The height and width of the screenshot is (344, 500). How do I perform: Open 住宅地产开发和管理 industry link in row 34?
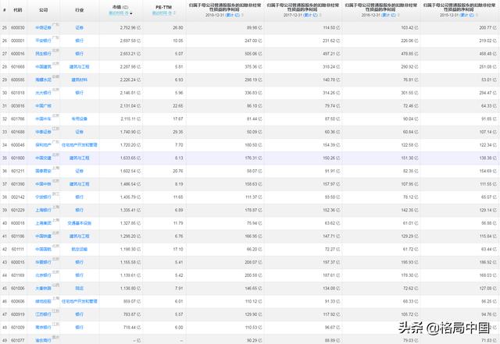coord(80,145)
